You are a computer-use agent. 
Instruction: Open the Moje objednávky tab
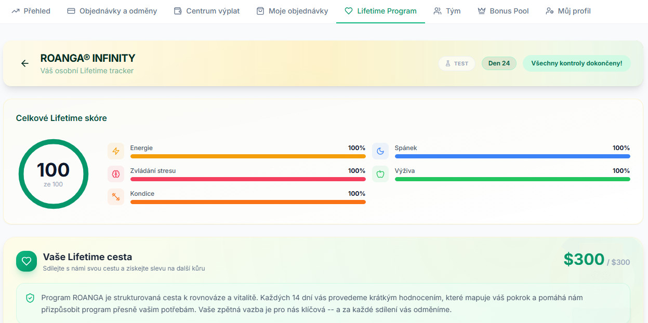[293, 11]
